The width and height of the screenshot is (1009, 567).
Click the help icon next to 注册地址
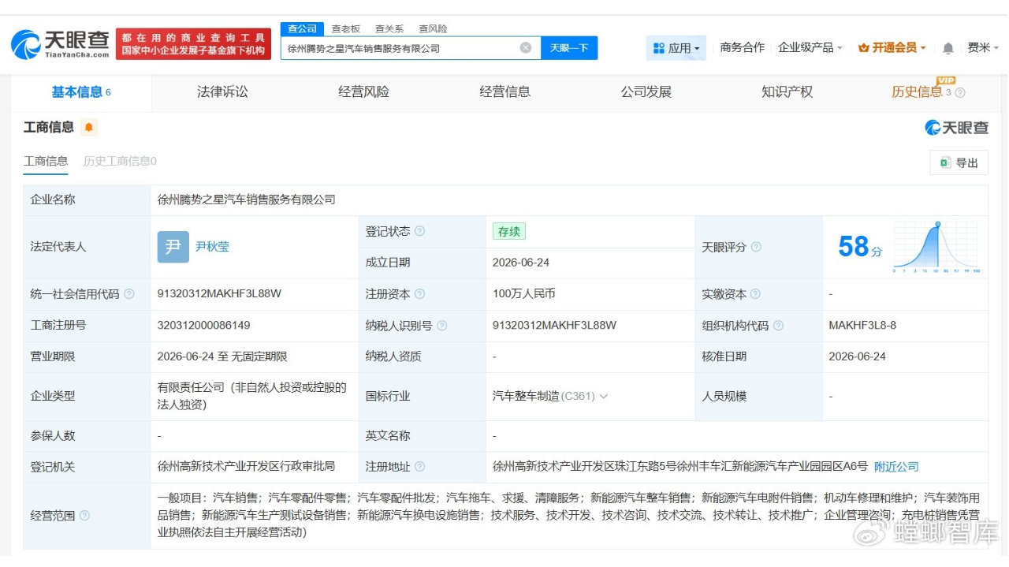click(x=419, y=466)
